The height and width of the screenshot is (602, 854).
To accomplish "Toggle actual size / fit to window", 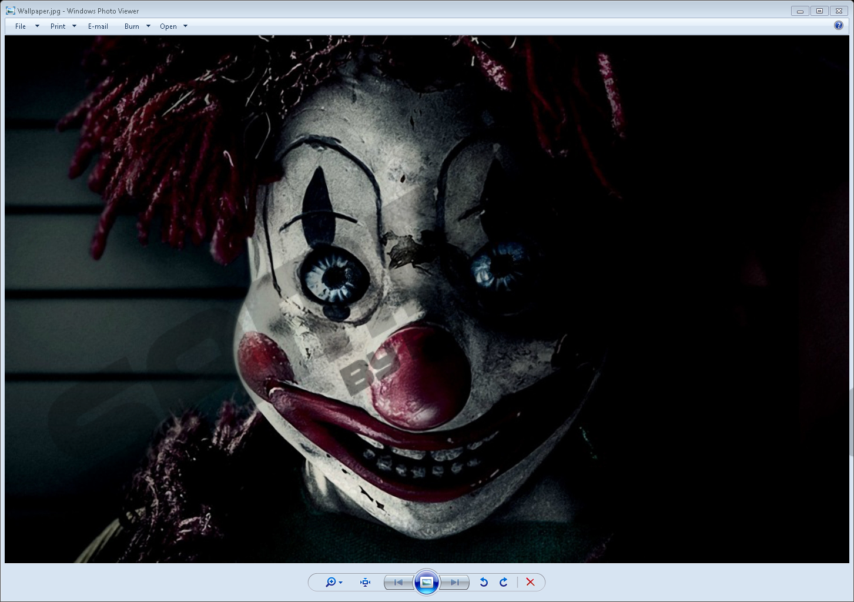I will [365, 582].
